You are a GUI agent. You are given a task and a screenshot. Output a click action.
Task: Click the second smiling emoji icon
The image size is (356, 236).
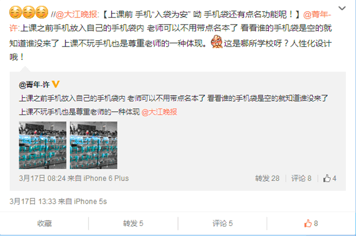pyautogui.click(x=28, y=12)
